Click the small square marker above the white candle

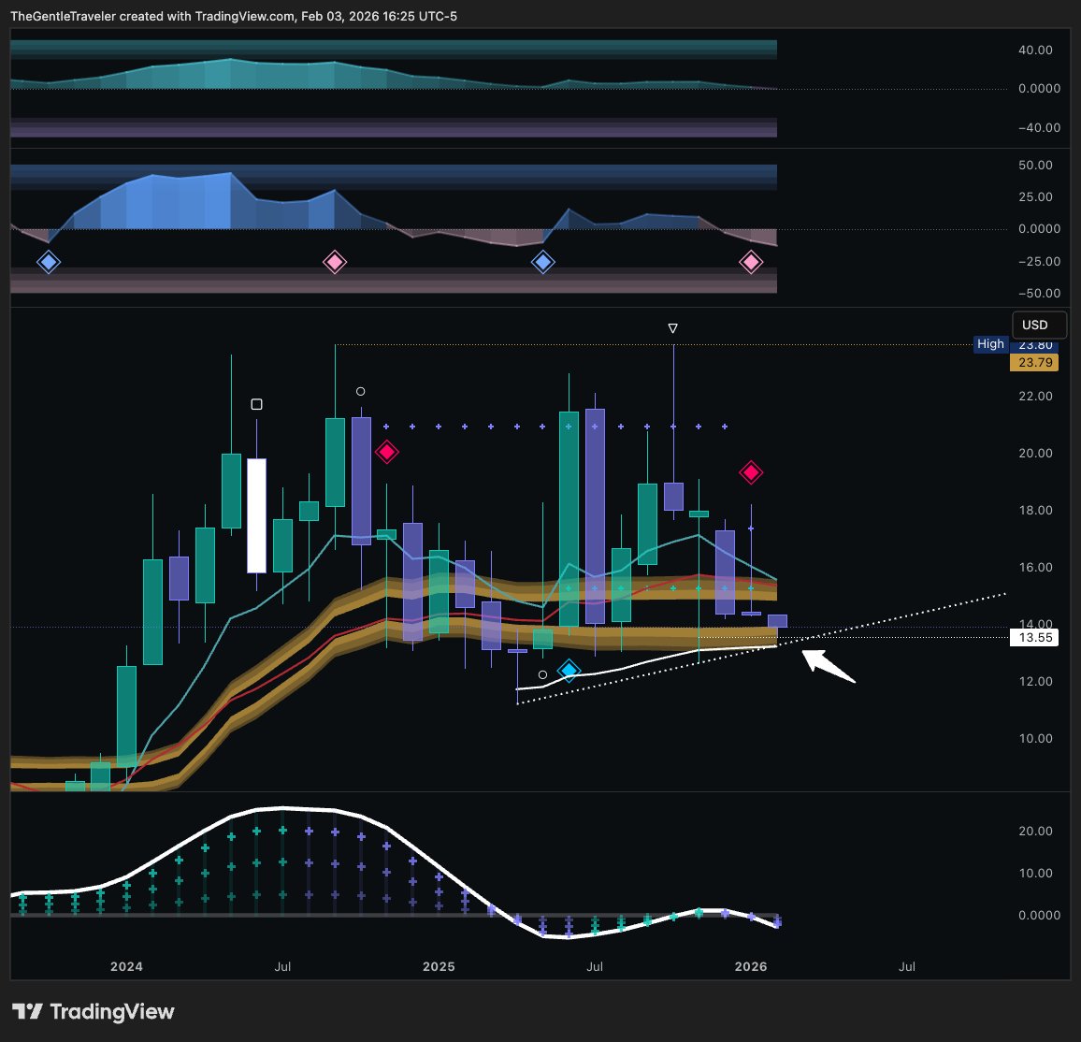point(256,404)
